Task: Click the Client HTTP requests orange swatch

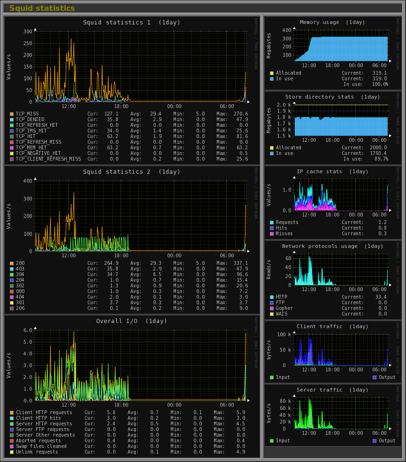Action: (12, 413)
